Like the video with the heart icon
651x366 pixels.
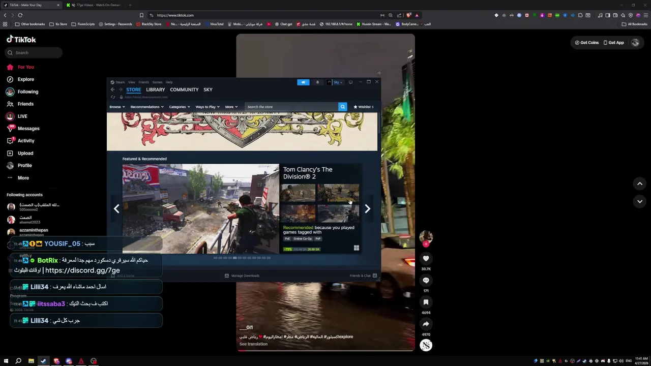pos(426,258)
